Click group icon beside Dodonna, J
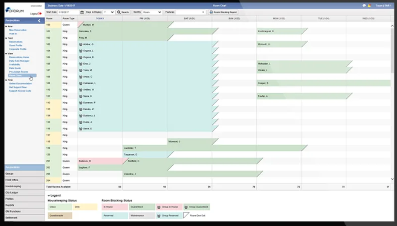Screen dimensions: 397x226 coord(81,116)
